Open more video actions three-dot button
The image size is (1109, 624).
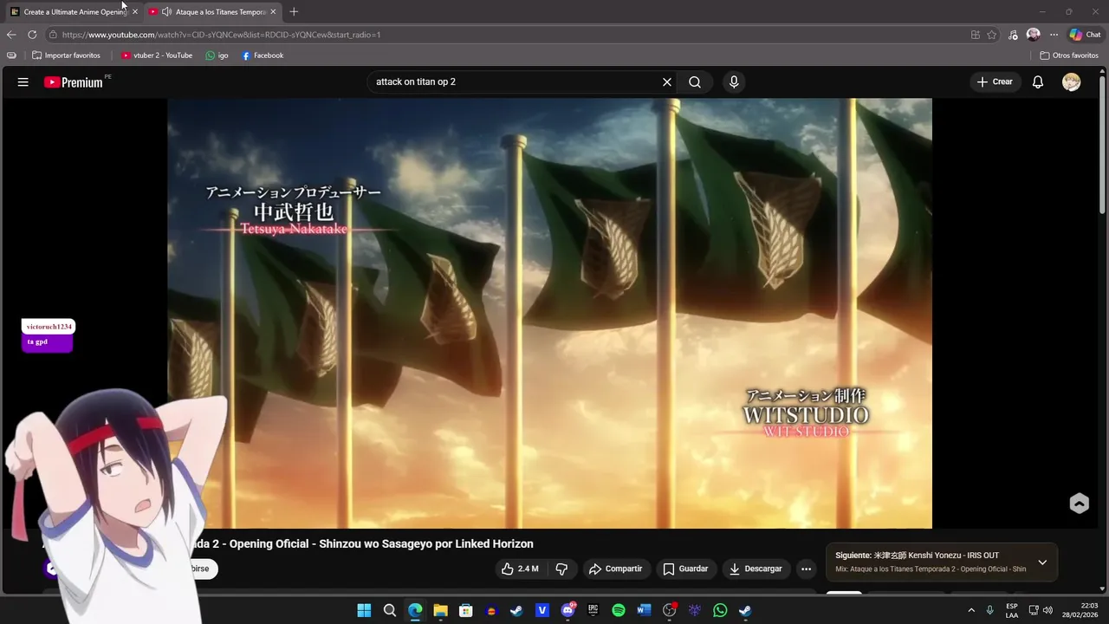click(x=806, y=569)
